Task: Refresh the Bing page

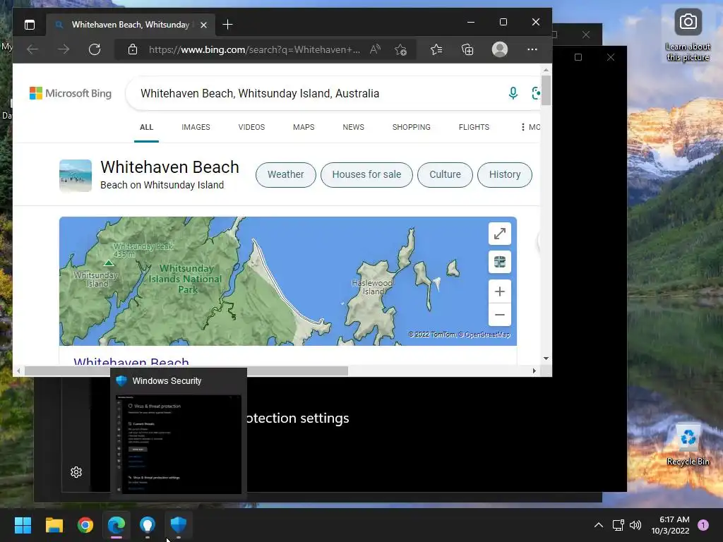Action: point(95,49)
